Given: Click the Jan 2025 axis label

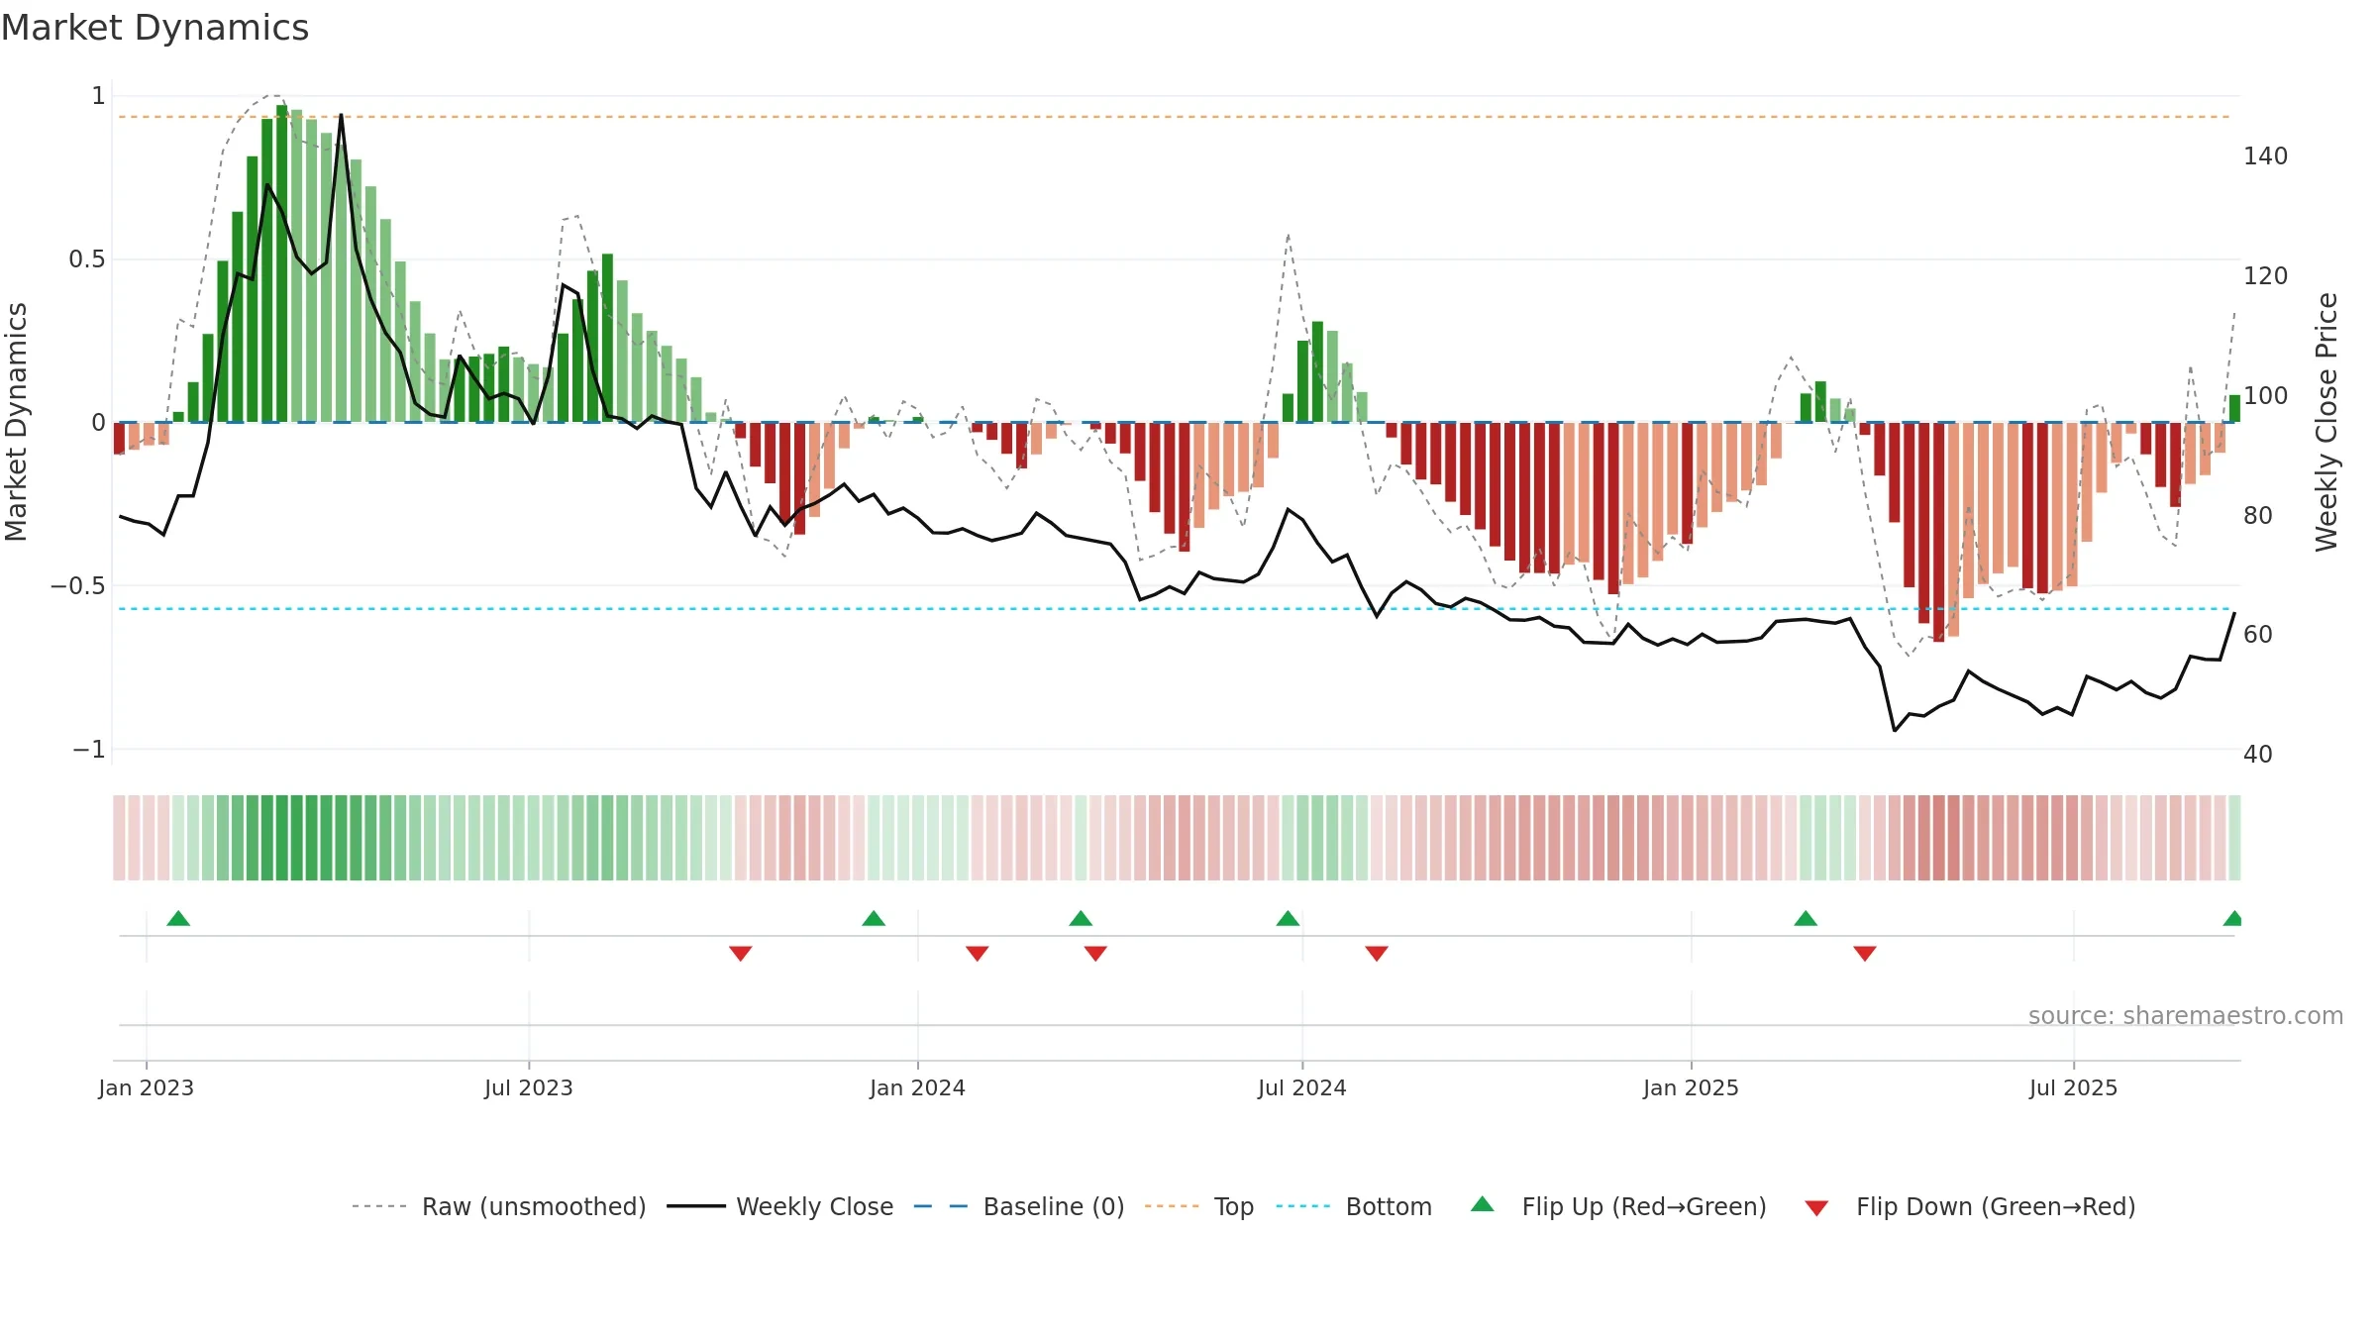Looking at the screenshot, I should pyautogui.click(x=1692, y=1087).
